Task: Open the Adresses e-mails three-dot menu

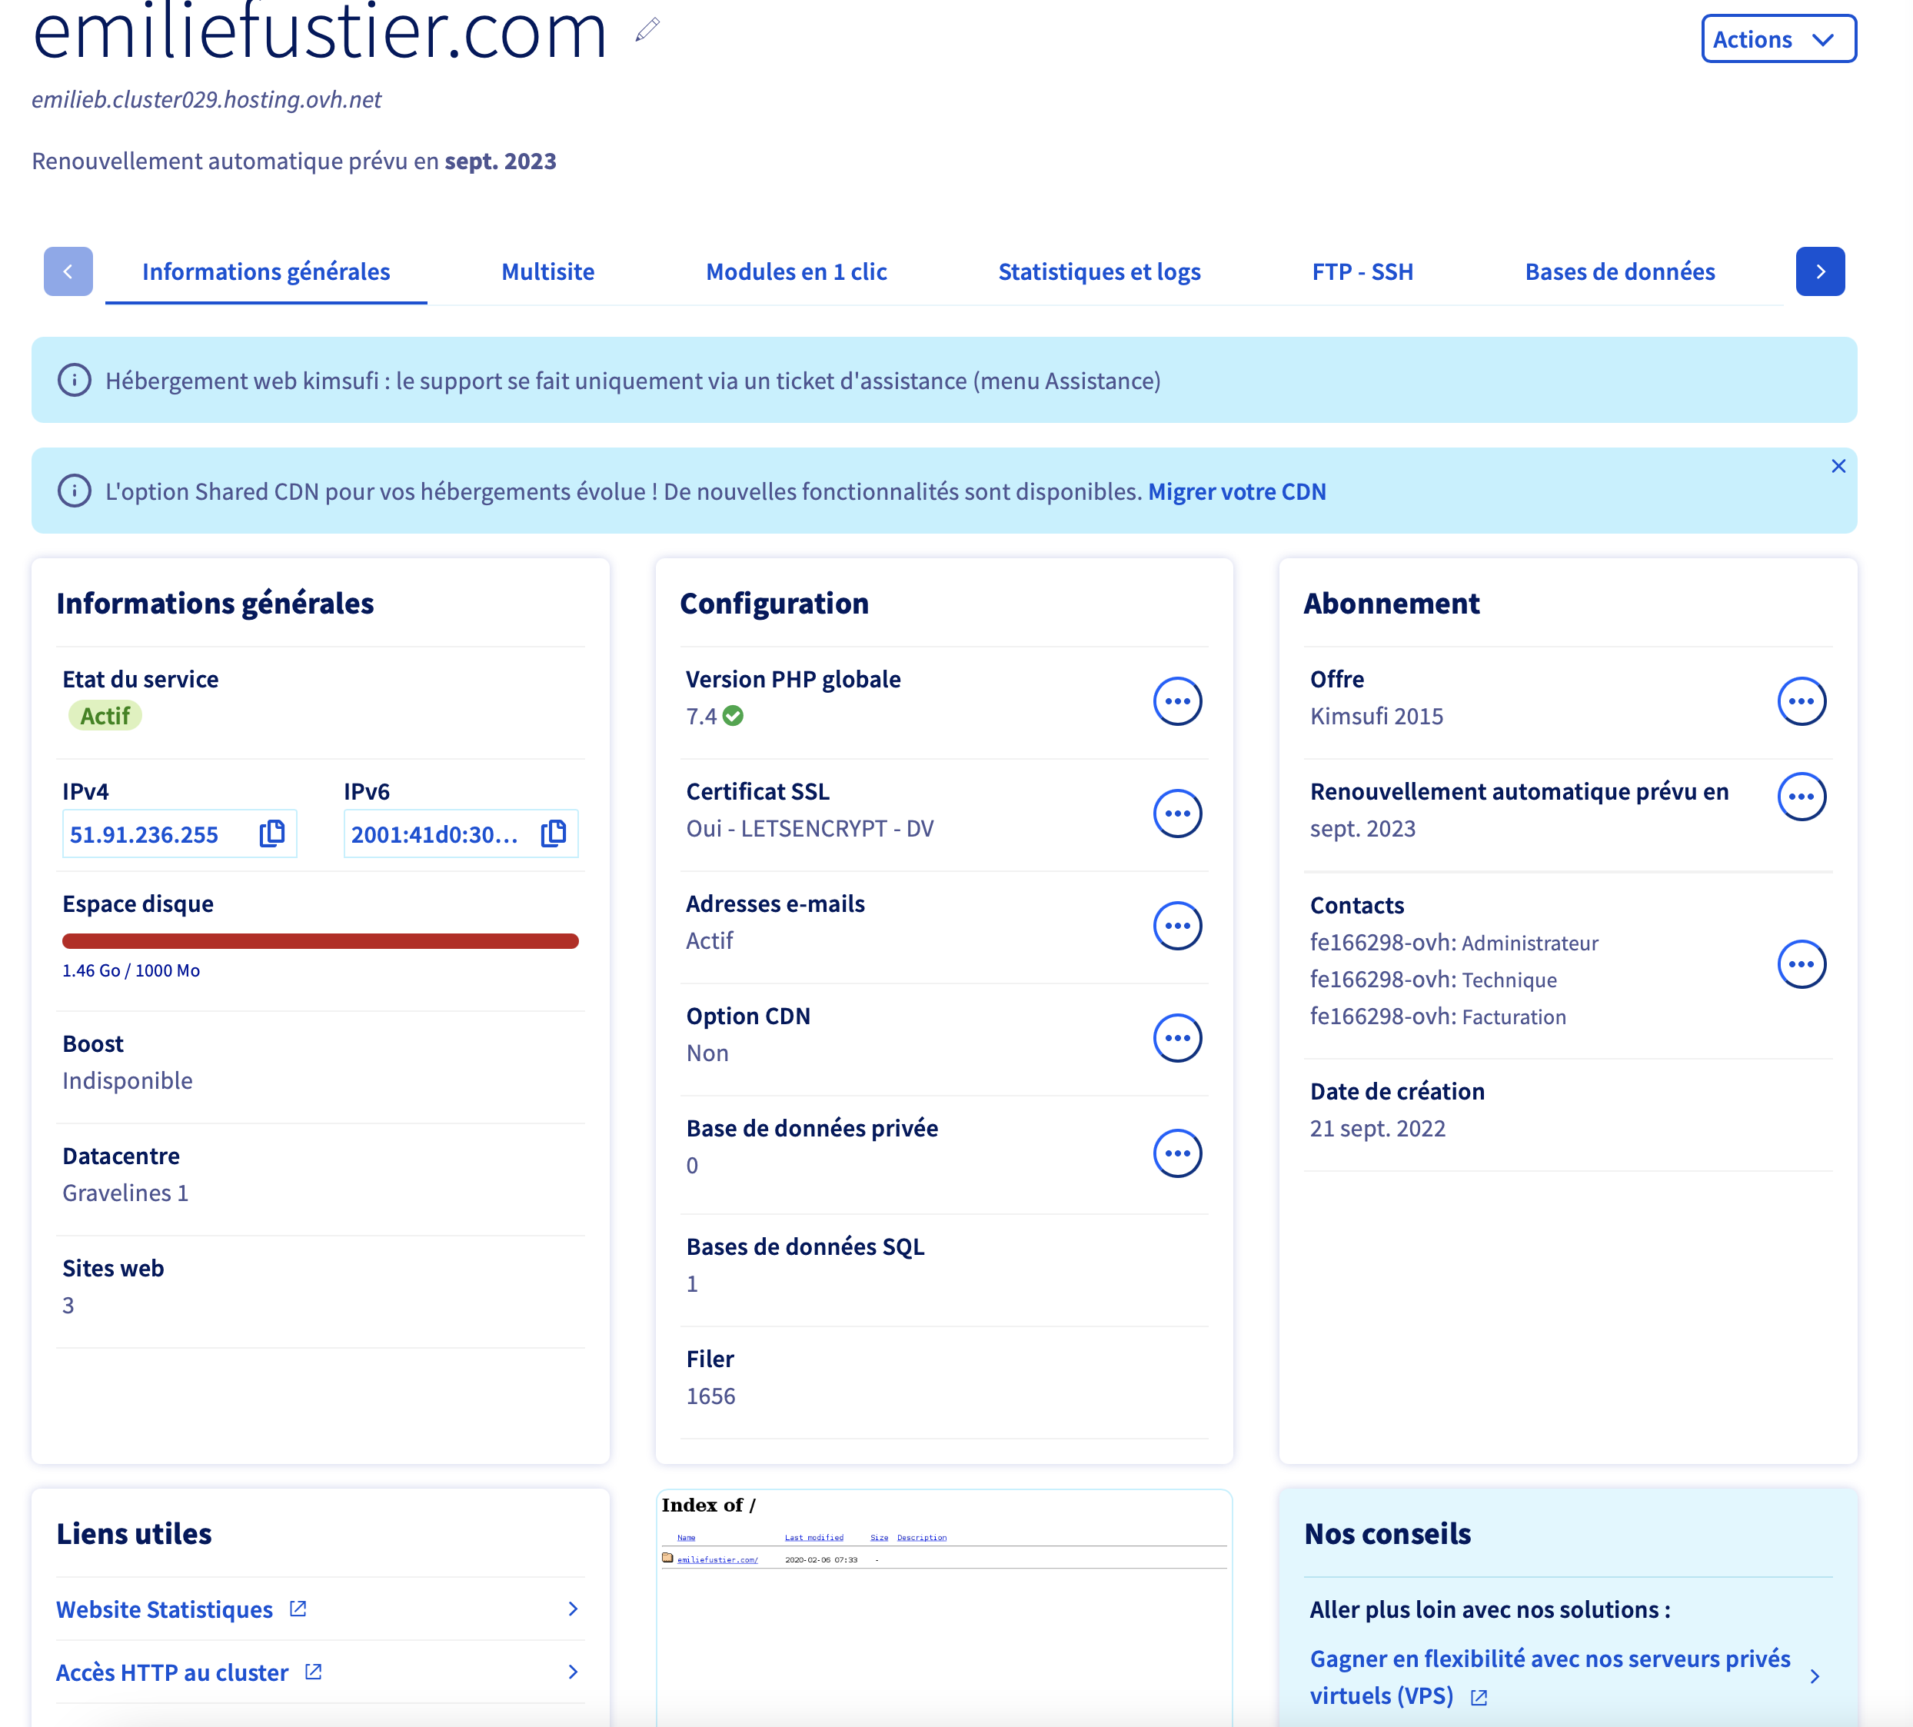Action: (x=1176, y=925)
